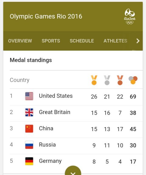Image resolution: width=146 pixels, height=175 pixels.
Task: Click the Germany flag icon
Action: [x=29, y=161]
